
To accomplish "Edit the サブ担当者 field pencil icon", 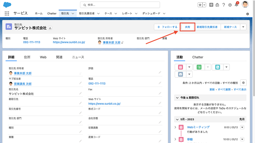I will click(80, 83).
